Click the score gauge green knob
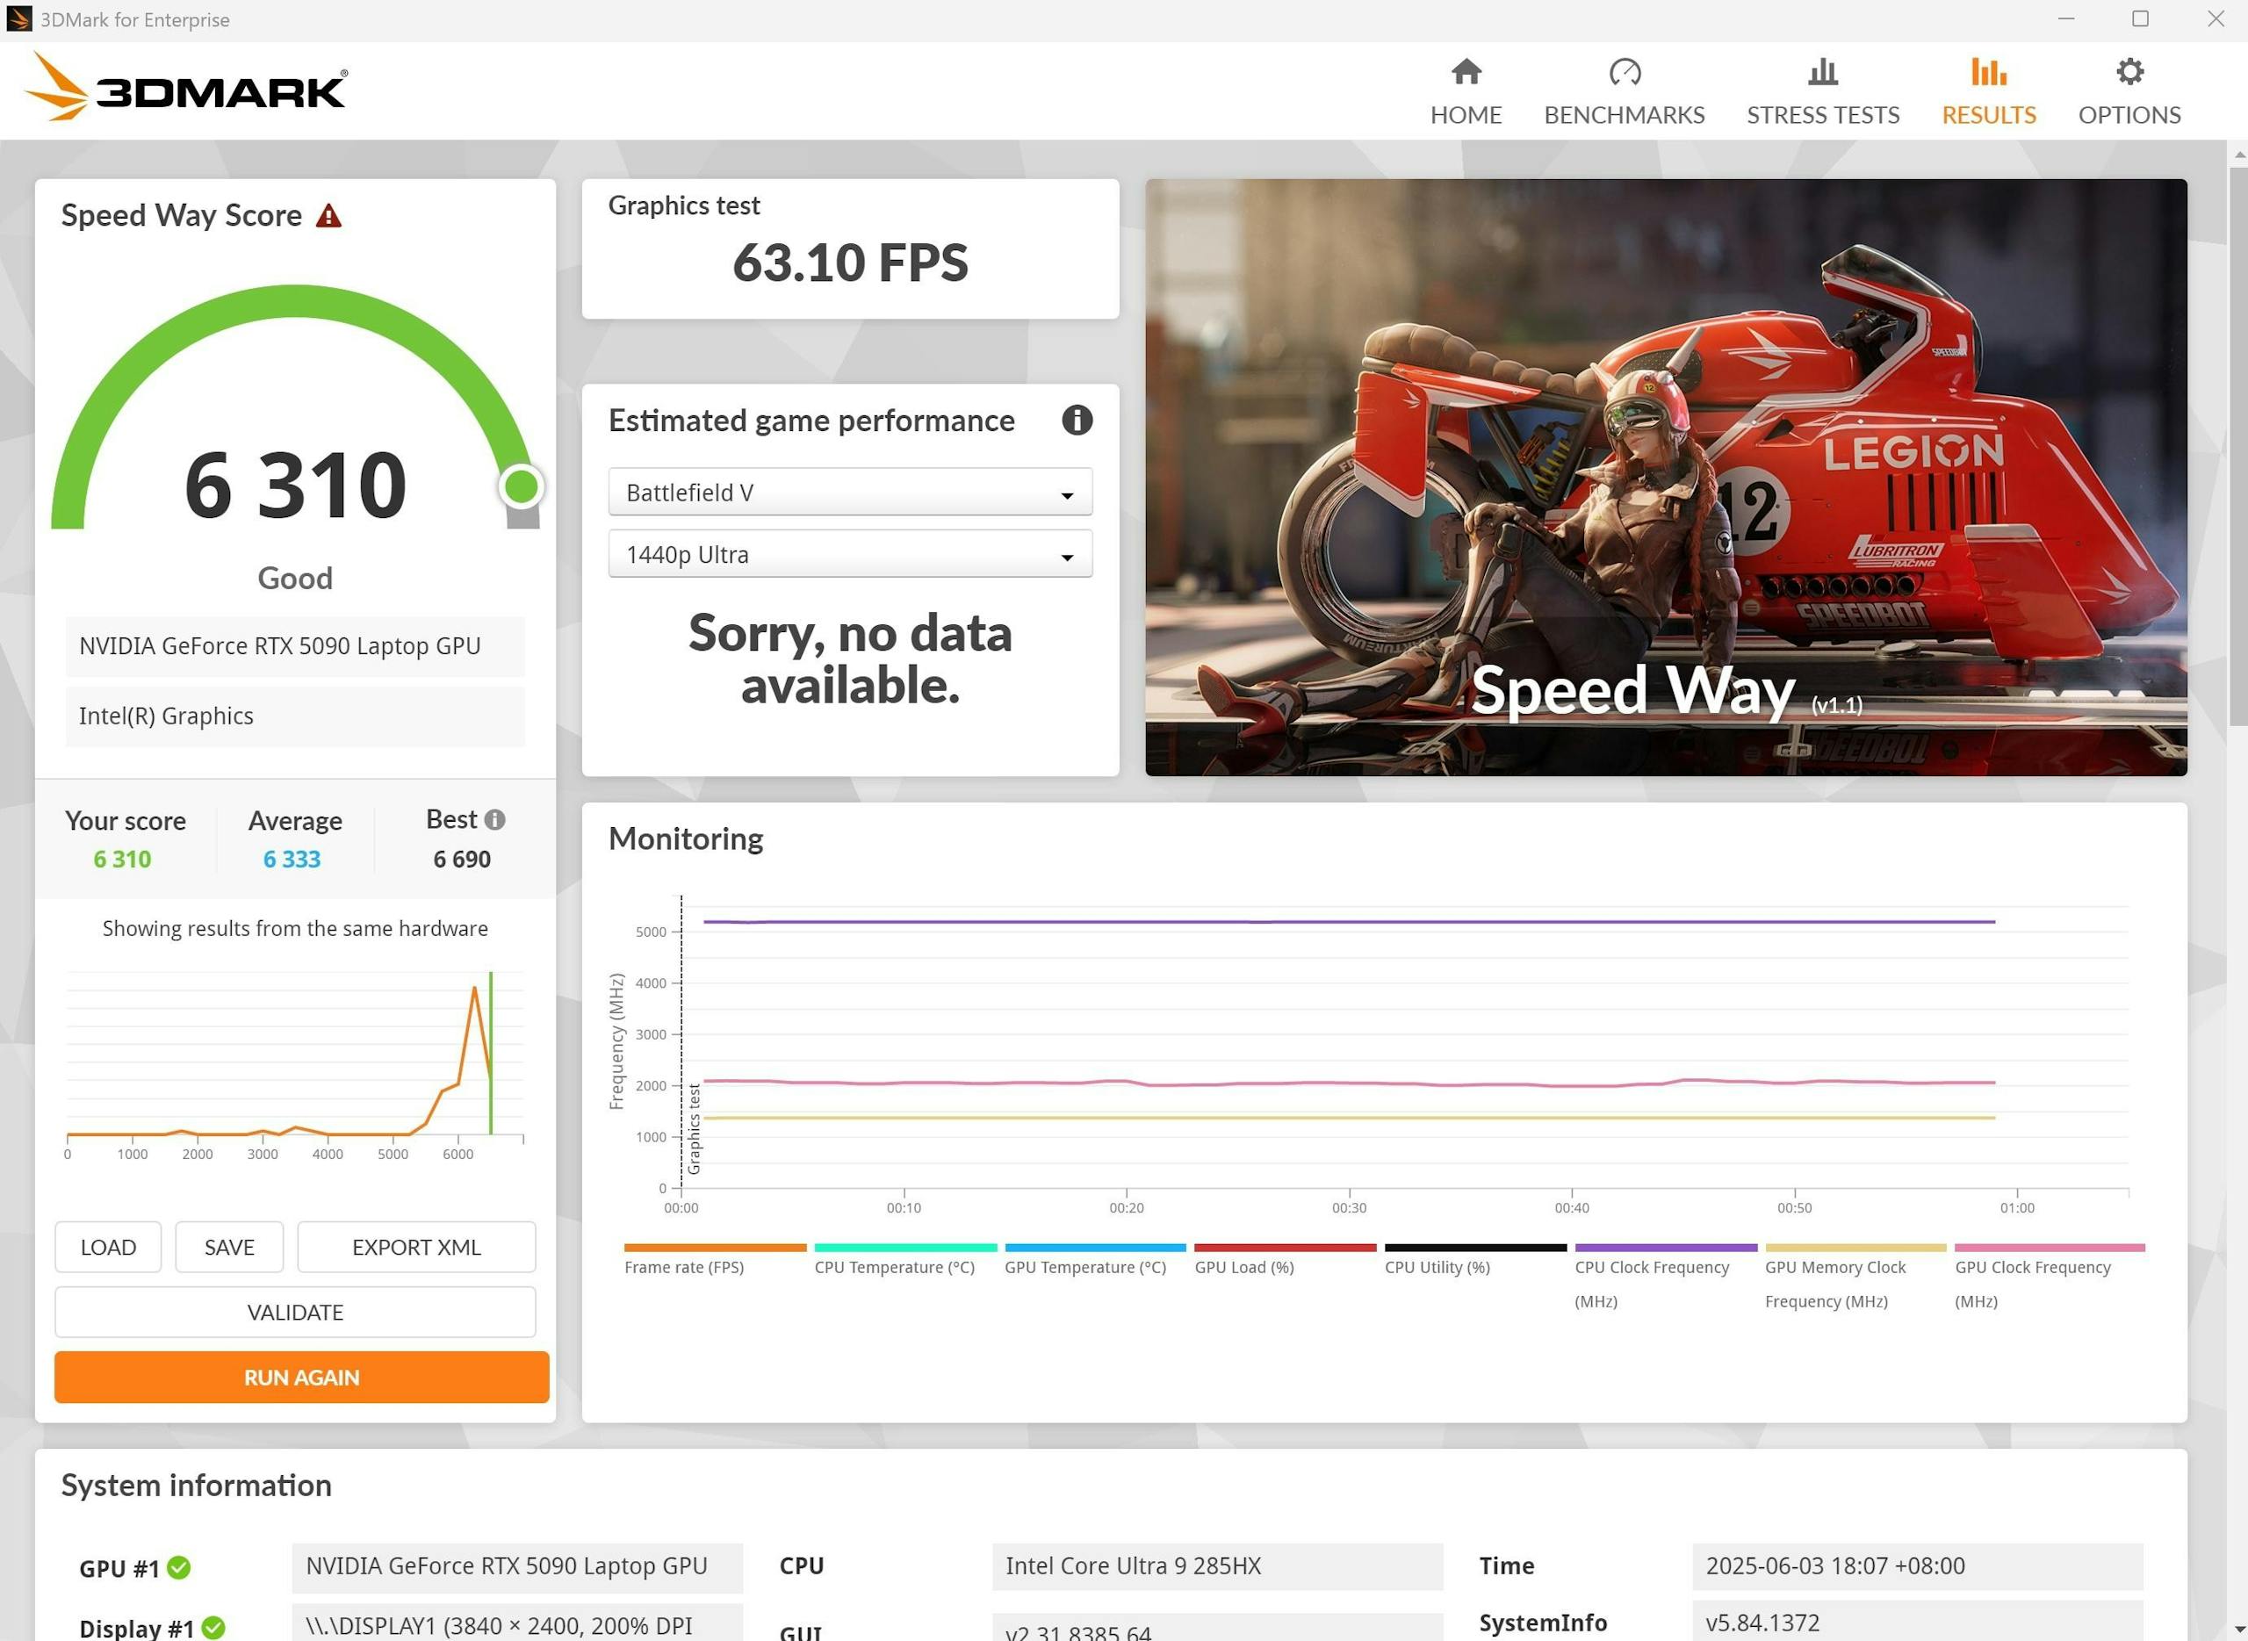 point(522,486)
